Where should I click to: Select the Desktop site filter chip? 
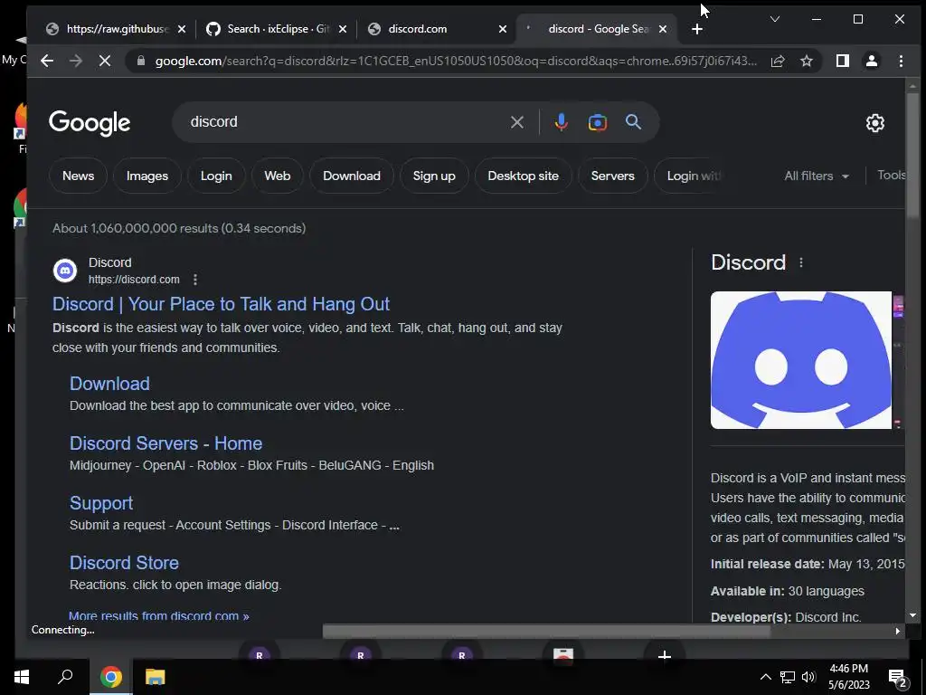[x=524, y=176]
